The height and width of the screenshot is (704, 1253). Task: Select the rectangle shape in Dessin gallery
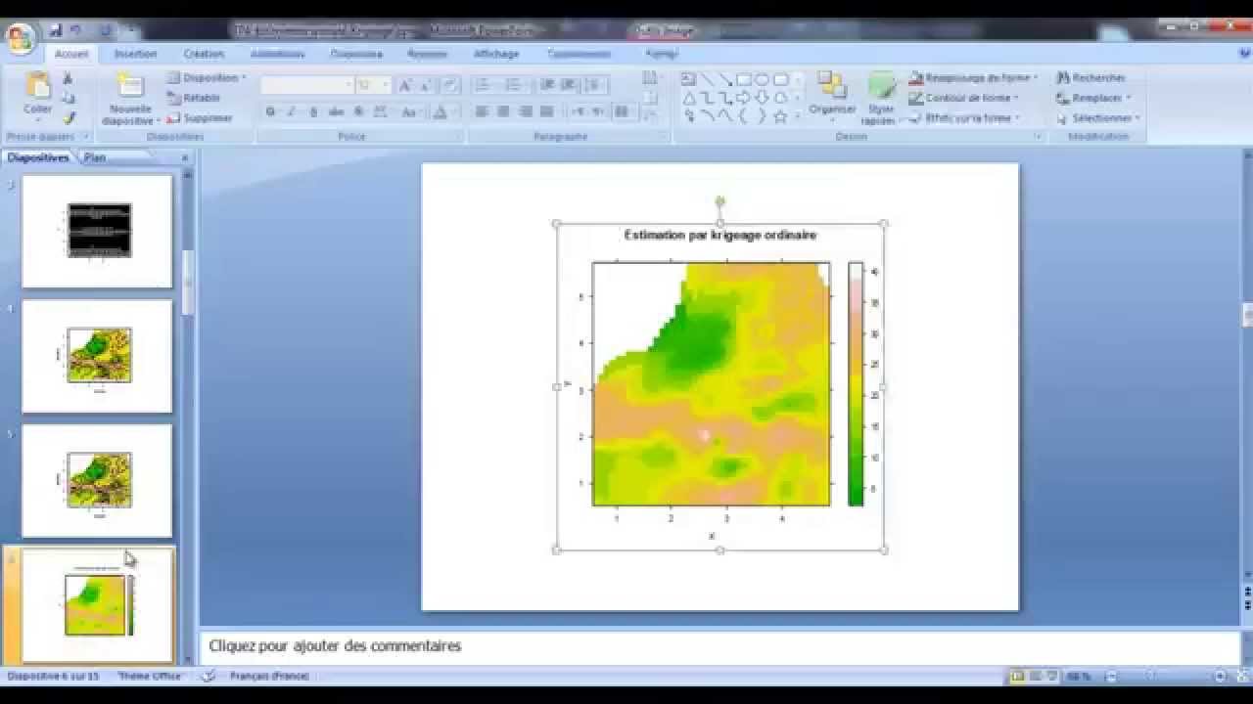(744, 79)
